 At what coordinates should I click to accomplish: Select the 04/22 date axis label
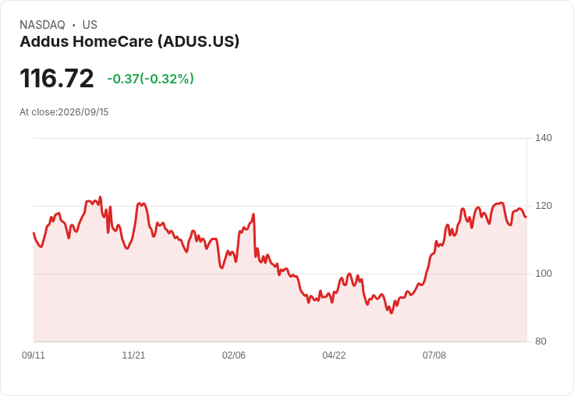(x=334, y=355)
